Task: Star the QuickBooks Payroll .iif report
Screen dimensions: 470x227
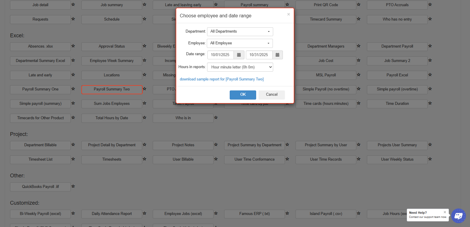Action: pos(73,186)
